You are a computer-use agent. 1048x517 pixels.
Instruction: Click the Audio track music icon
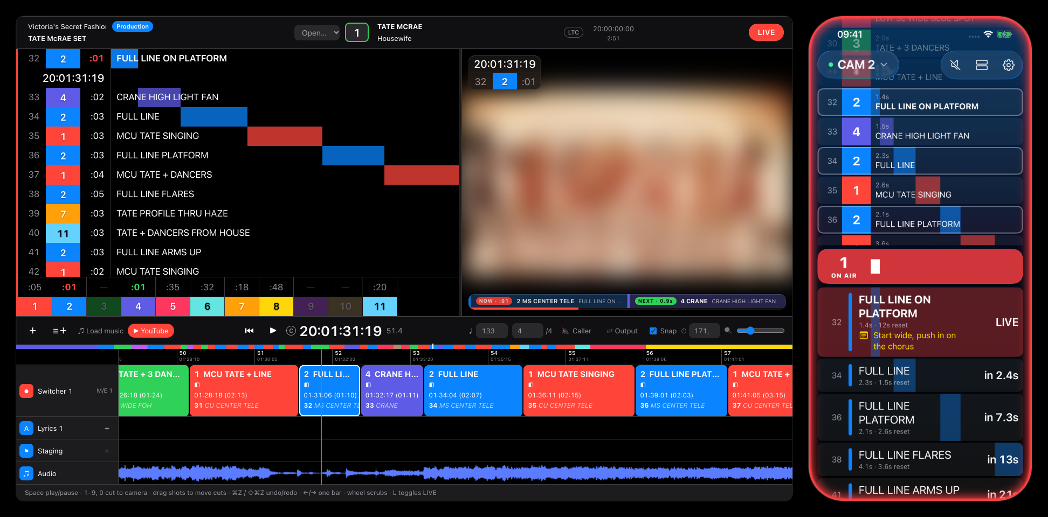point(26,473)
